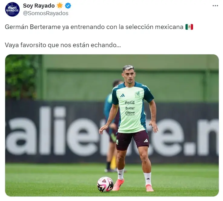Click the Mexican flag emoji in tweet
This screenshot has width=223, height=201.
pyautogui.click(x=189, y=27)
